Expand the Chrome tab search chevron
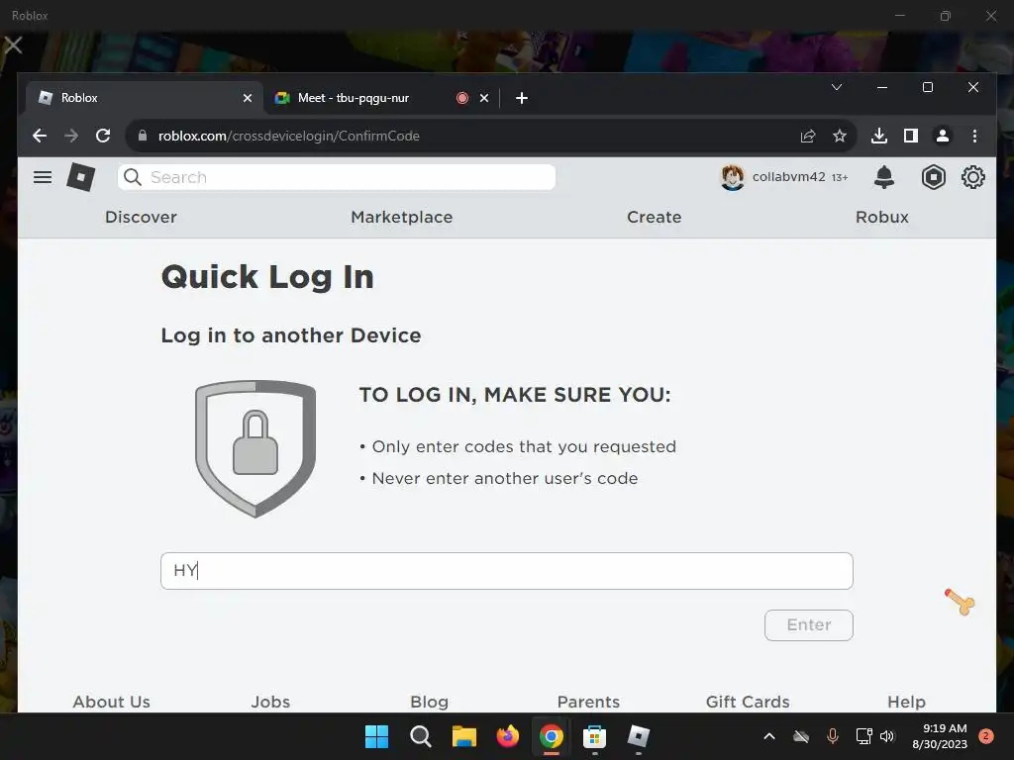 pos(836,87)
